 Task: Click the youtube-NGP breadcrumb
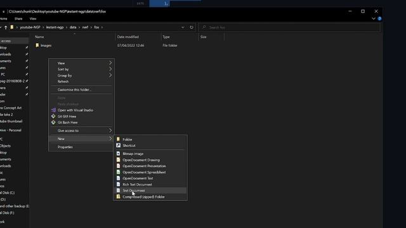click(x=30, y=27)
